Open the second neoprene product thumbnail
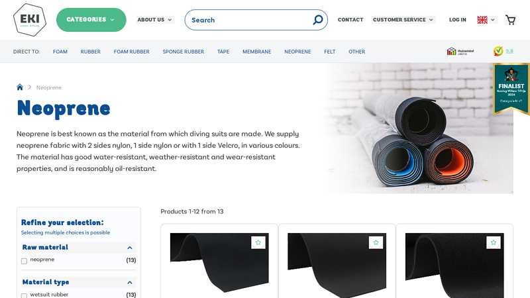This screenshot has width=530, height=298. point(337,265)
